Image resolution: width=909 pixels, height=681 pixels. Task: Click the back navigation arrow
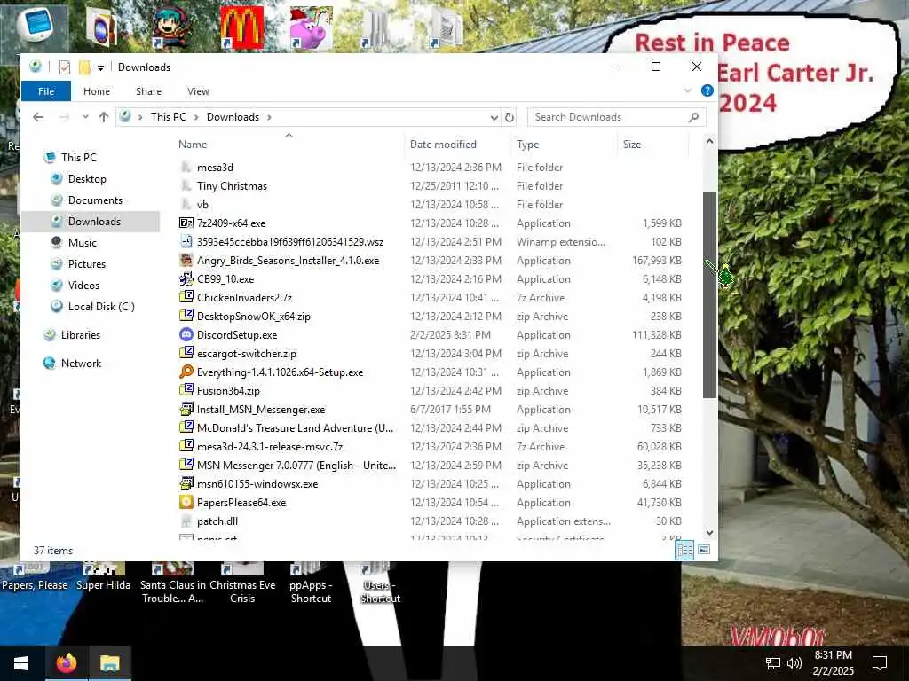(x=38, y=117)
